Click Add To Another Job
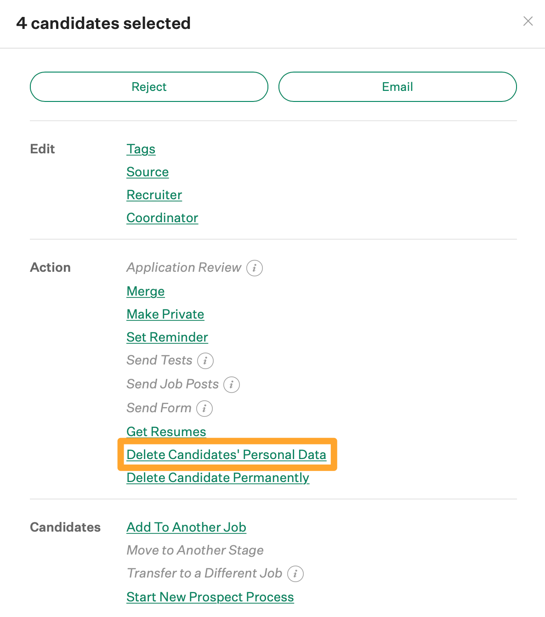The height and width of the screenshot is (617, 545). [186, 527]
